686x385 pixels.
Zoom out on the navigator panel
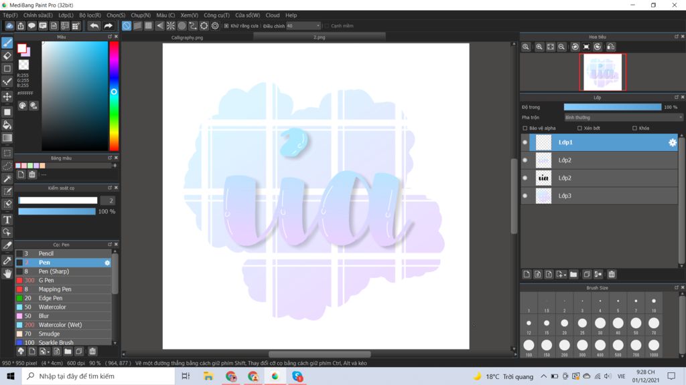pos(562,47)
